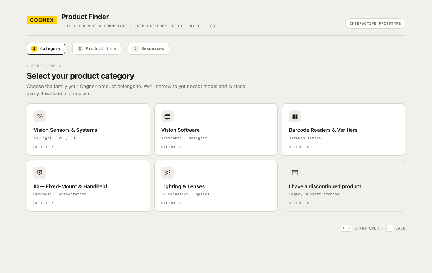This screenshot has width=432, height=273.
Task: Click the back arrow key button
Action: [x=390, y=228]
